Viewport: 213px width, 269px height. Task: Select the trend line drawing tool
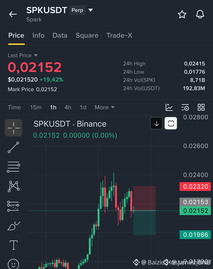point(13,147)
